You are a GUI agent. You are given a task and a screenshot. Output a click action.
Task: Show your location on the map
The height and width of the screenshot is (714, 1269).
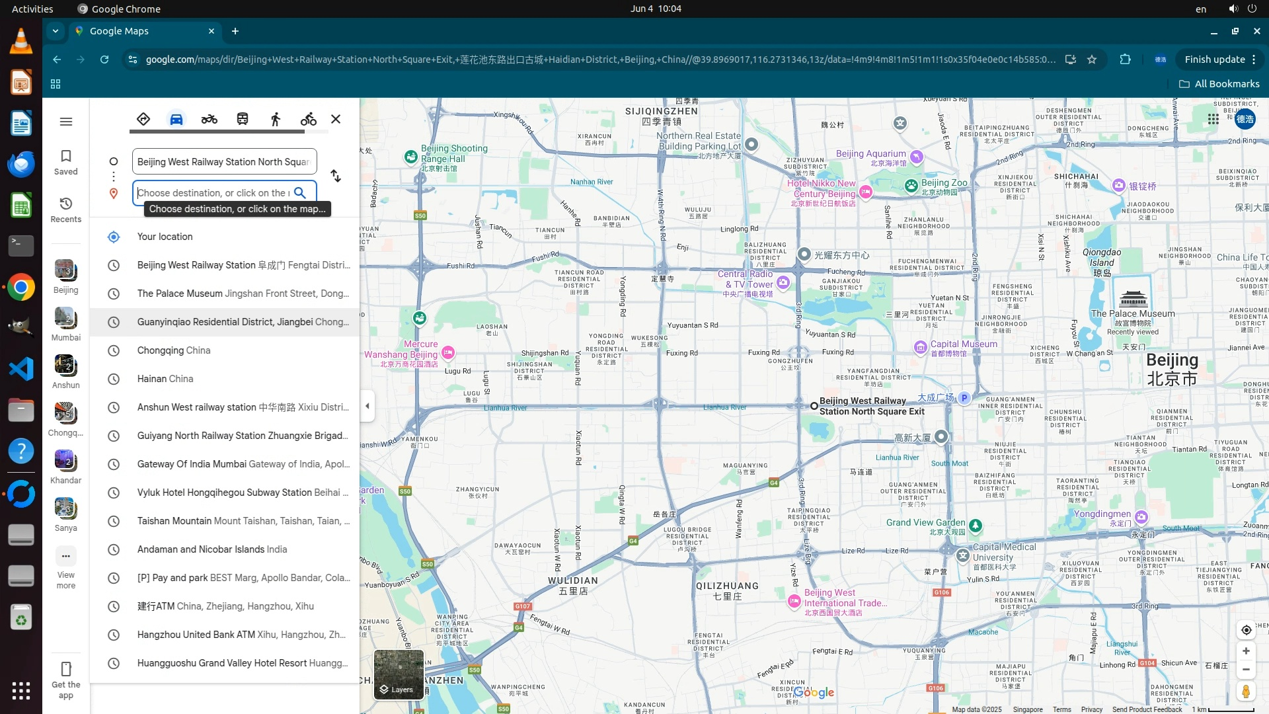click(x=1246, y=630)
